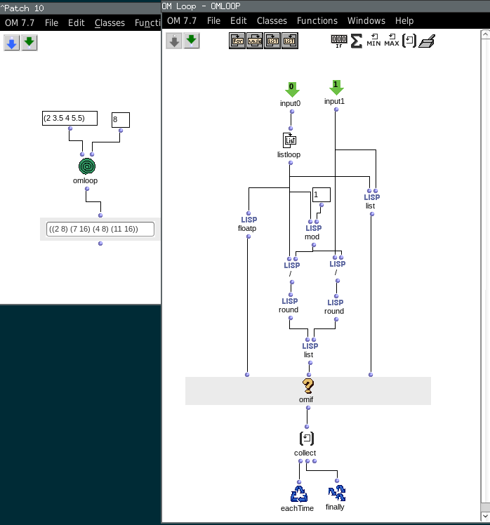Select the listloop box icon
This screenshot has height=525, width=490.
tap(289, 140)
